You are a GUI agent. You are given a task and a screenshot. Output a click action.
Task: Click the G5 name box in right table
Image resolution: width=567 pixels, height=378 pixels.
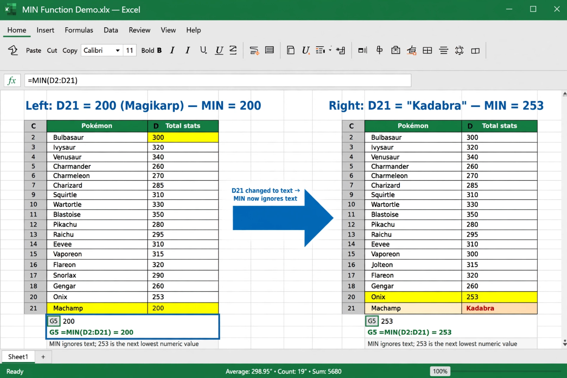tap(372, 321)
